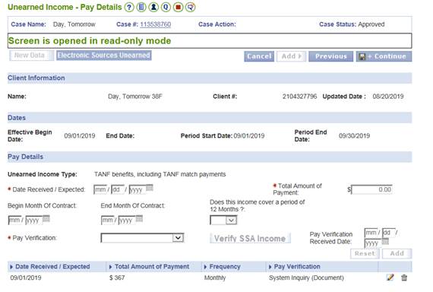Focus the Date Received month field
433x292 pixels.
[x=100, y=189]
